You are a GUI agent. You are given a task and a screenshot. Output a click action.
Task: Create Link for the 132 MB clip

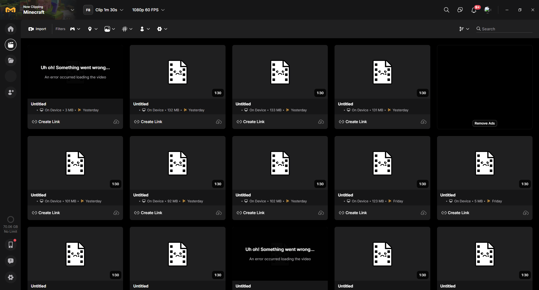pos(148,122)
